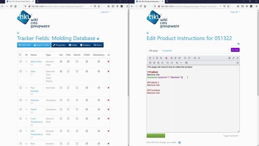Delete the Work Order field via red X

[108, 62]
